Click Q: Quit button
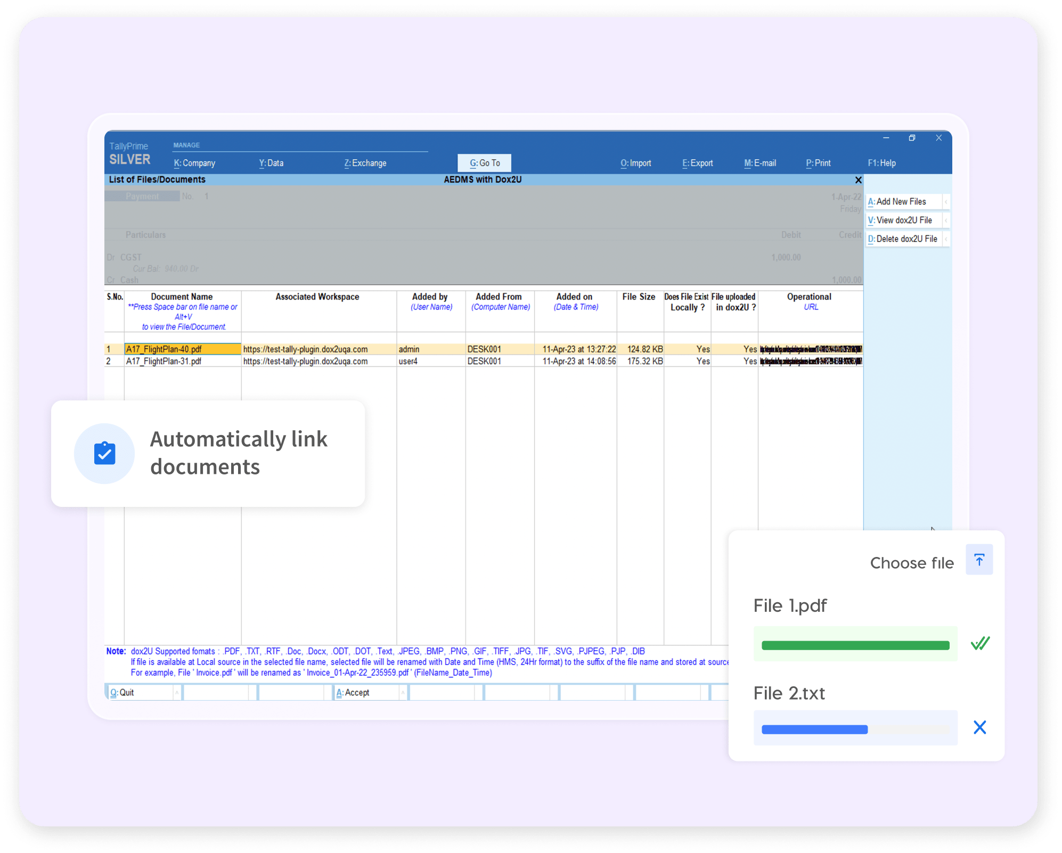Viewport: 1062px width, 853px height. pyautogui.click(x=140, y=692)
